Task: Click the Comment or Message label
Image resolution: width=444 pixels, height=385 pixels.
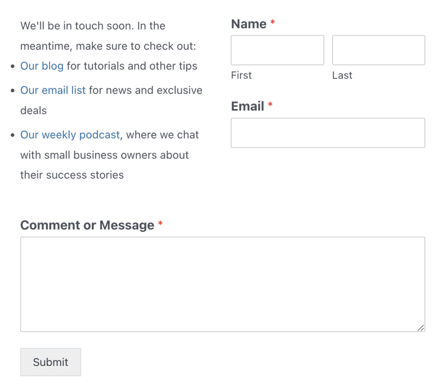Action: tap(86, 225)
